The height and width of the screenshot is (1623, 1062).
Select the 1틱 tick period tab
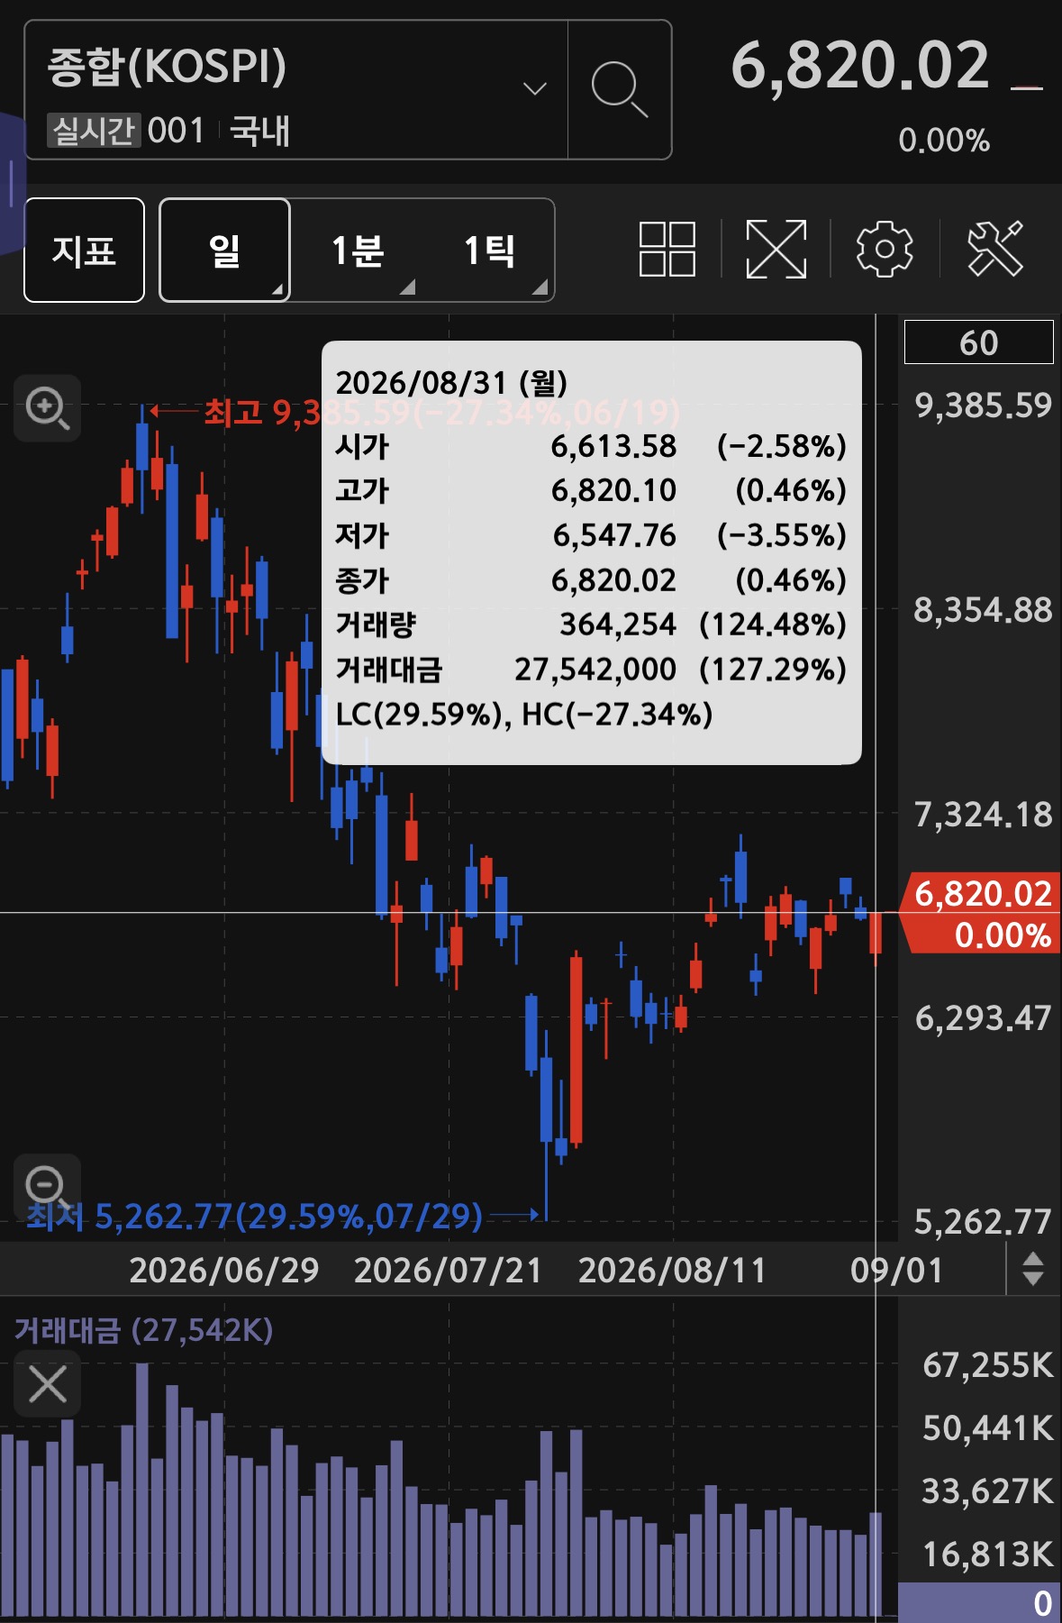tap(489, 250)
